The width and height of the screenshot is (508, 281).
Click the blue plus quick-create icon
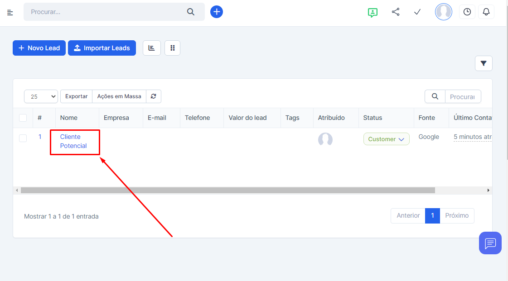(x=217, y=12)
